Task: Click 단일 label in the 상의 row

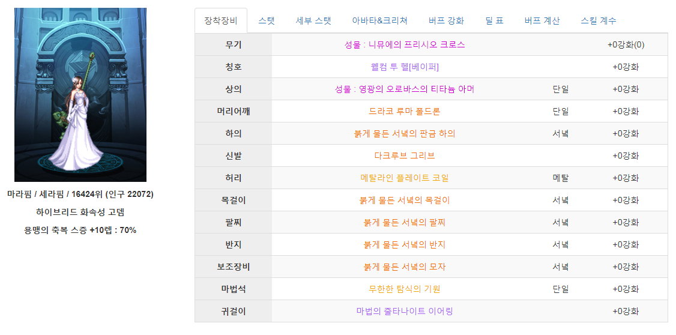Action: point(561,89)
